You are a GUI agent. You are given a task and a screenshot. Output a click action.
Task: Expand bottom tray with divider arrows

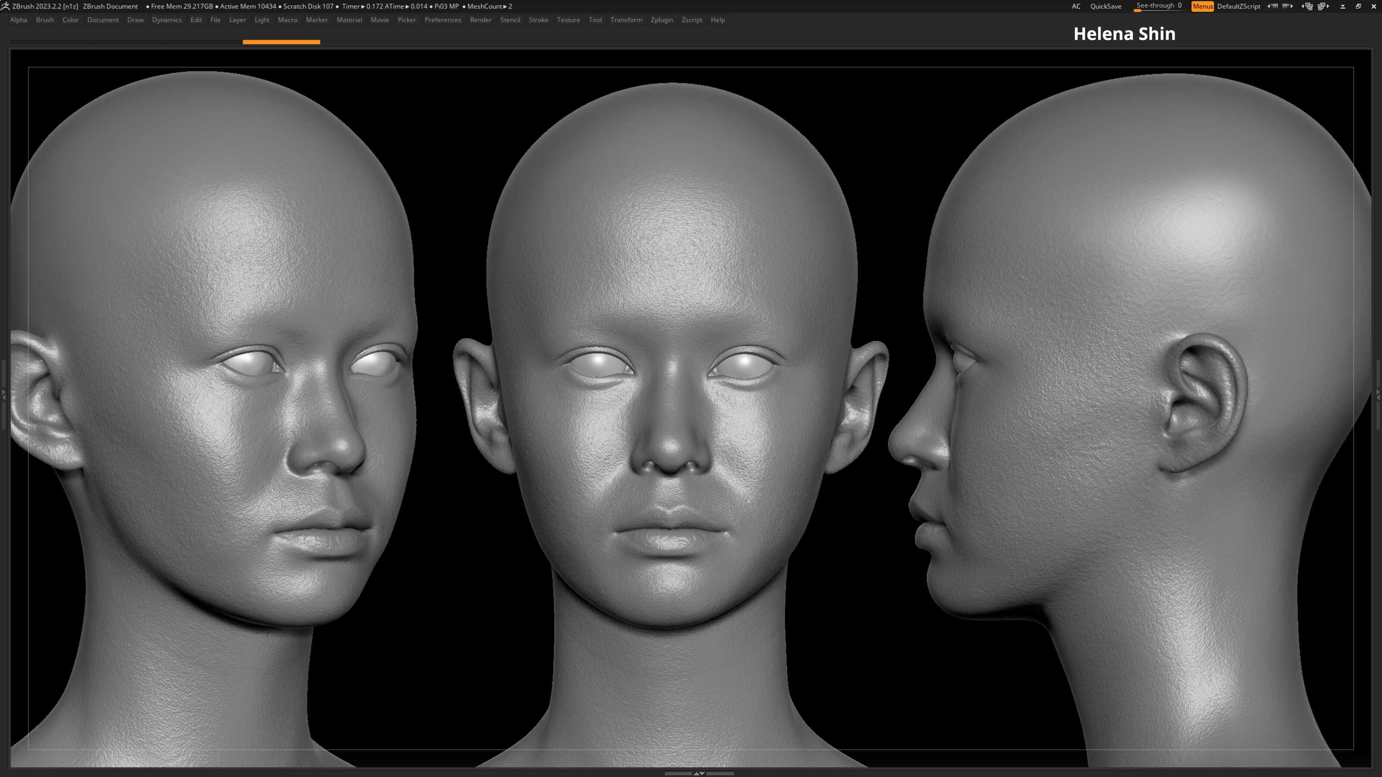[699, 773]
